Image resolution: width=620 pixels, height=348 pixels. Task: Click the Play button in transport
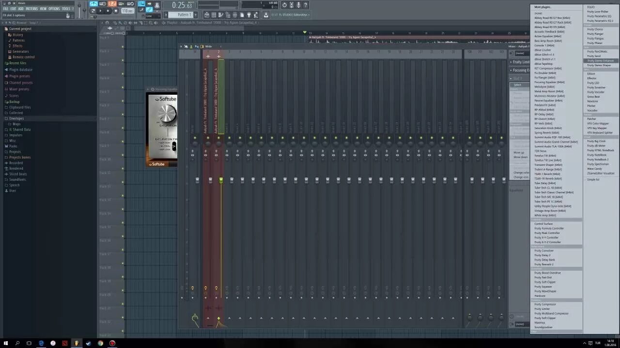100,11
